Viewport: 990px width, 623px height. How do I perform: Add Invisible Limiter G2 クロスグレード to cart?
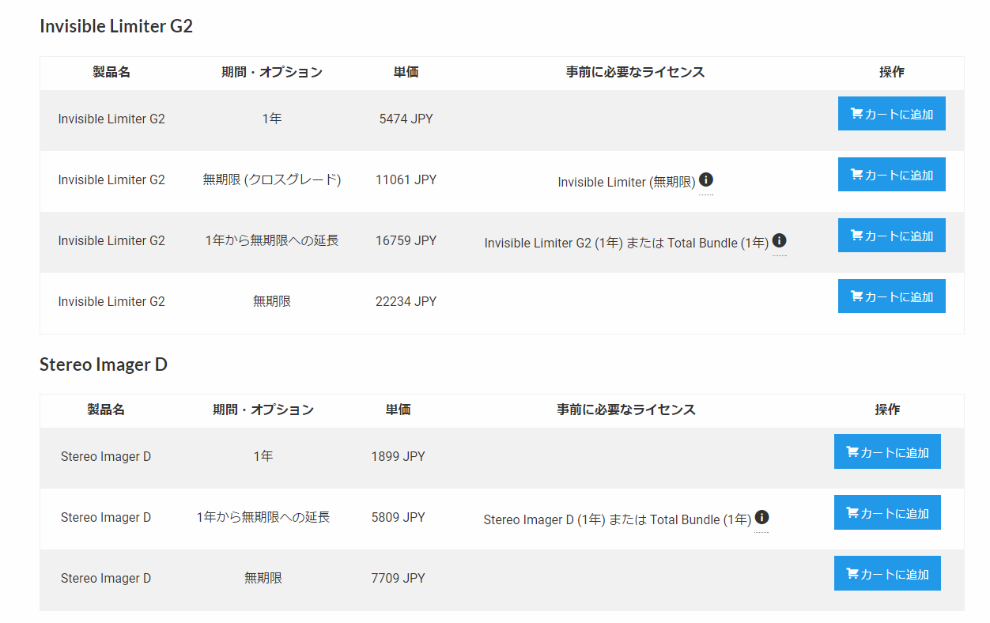[891, 175]
